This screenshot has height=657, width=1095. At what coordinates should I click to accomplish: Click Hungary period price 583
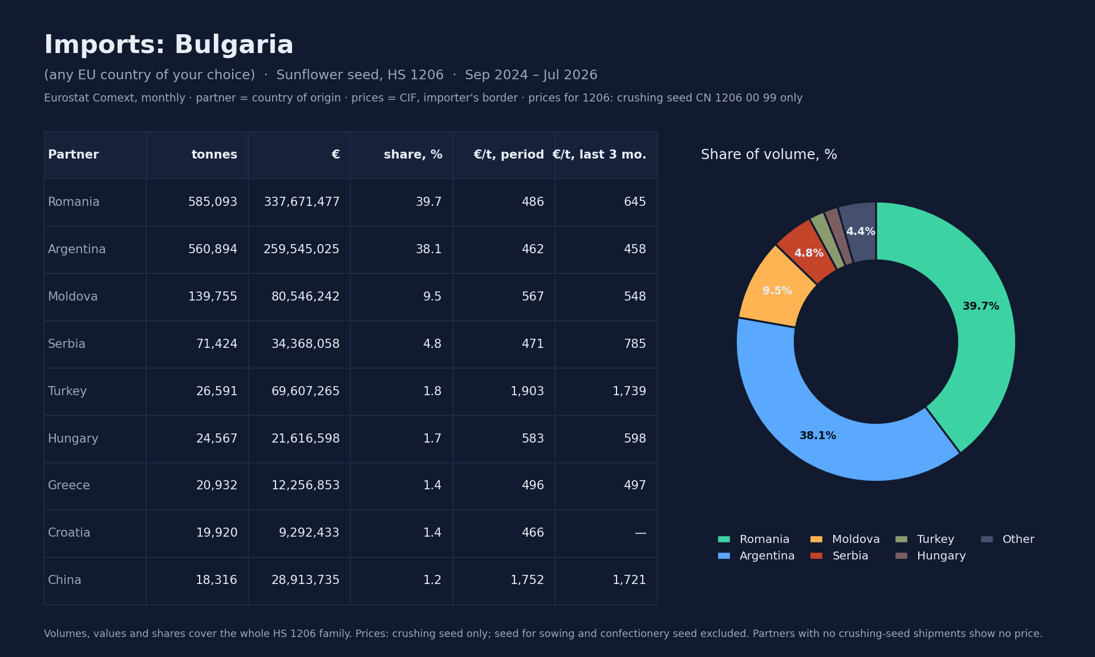pyautogui.click(x=533, y=439)
